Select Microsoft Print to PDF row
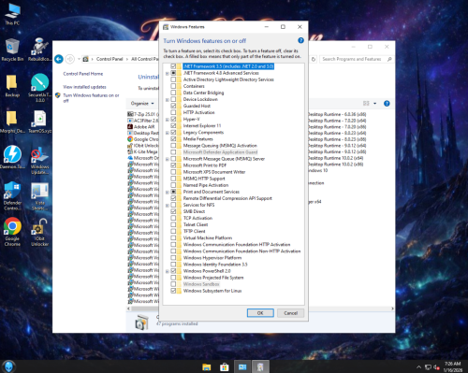 205,165
